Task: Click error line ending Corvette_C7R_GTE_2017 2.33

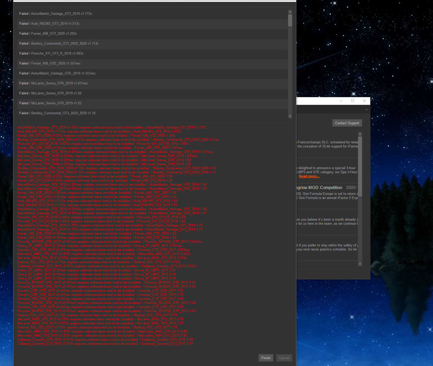Action: [101, 295]
